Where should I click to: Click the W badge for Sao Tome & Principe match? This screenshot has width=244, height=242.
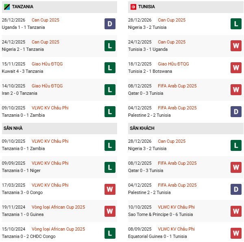236,211
